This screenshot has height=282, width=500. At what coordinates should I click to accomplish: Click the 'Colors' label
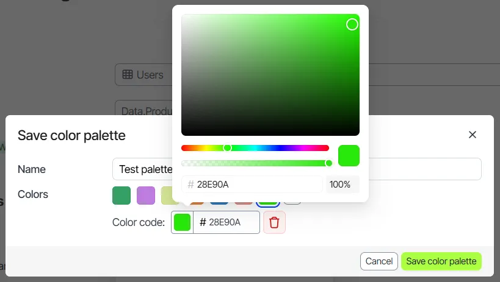click(33, 194)
